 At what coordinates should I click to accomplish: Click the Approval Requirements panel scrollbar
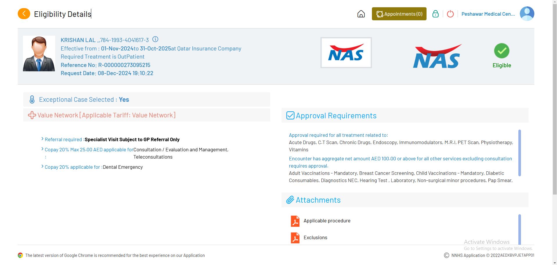[520, 153]
